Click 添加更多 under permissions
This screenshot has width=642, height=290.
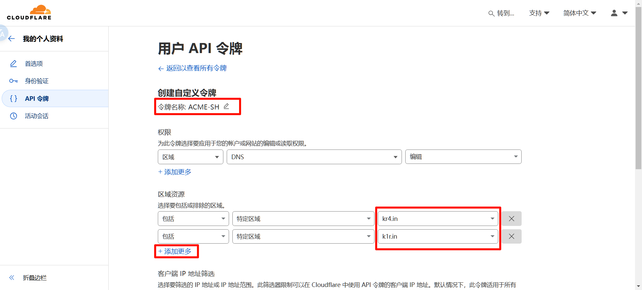point(175,172)
